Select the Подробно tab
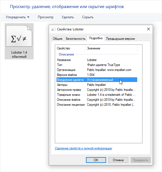The image size is (162, 172). (x=96, y=38)
